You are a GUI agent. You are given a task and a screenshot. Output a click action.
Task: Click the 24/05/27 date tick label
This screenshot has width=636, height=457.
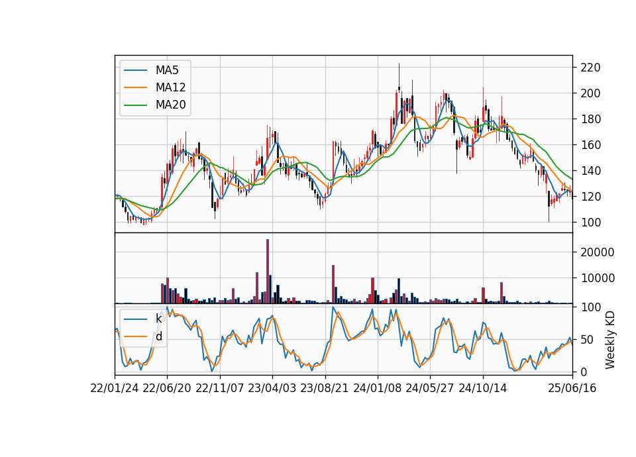(x=430, y=388)
